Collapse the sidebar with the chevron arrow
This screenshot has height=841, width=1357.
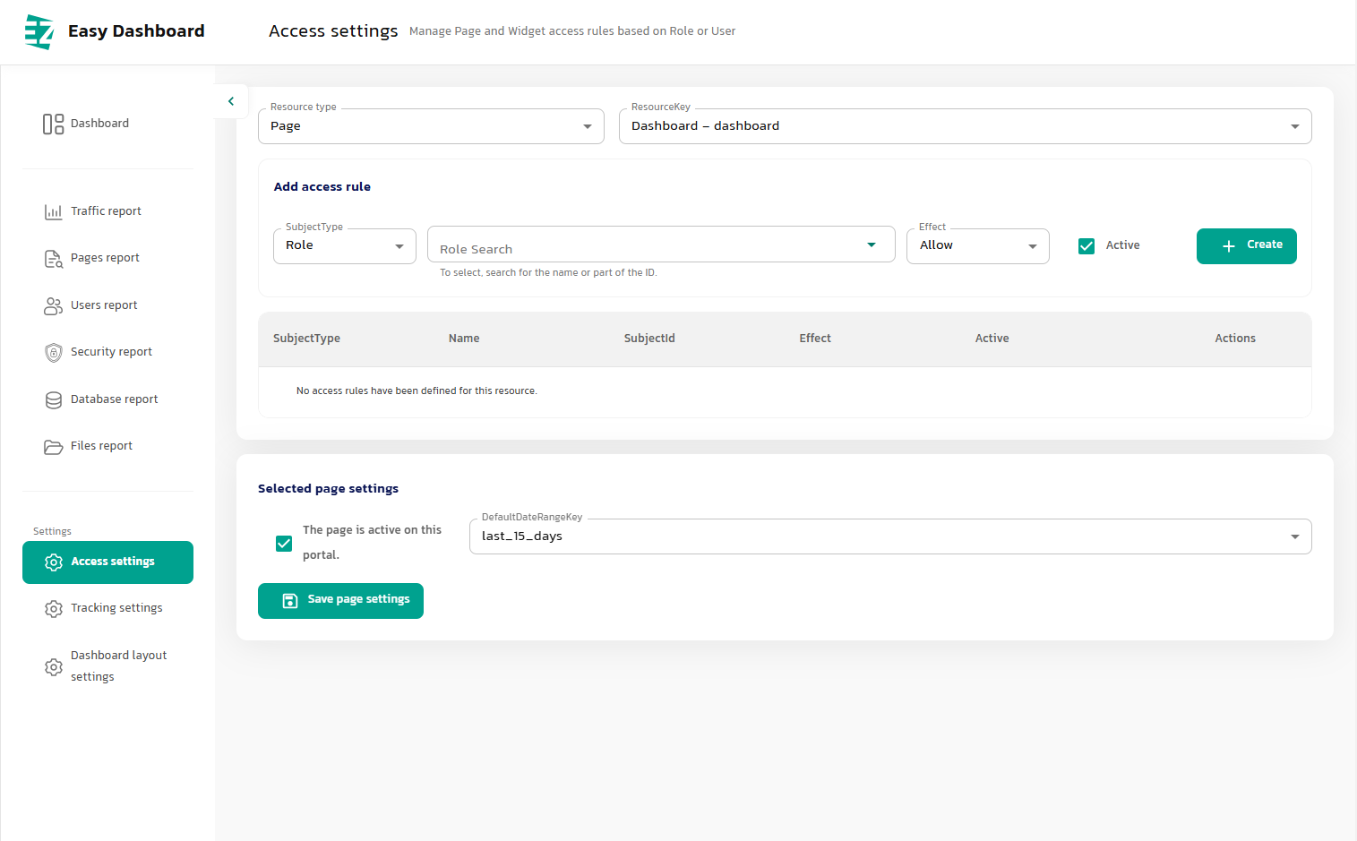[231, 101]
